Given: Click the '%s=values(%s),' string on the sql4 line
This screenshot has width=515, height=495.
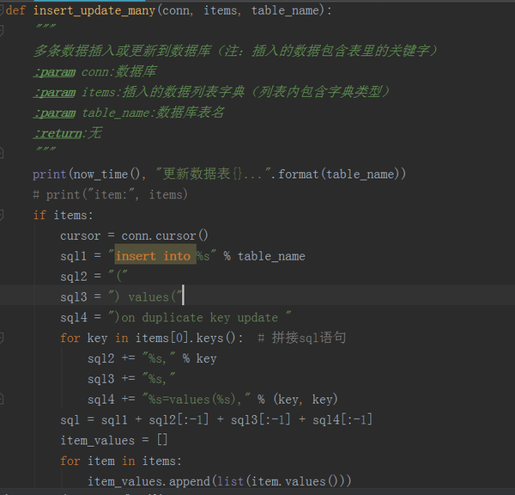Looking at the screenshot, I should pos(197,400).
